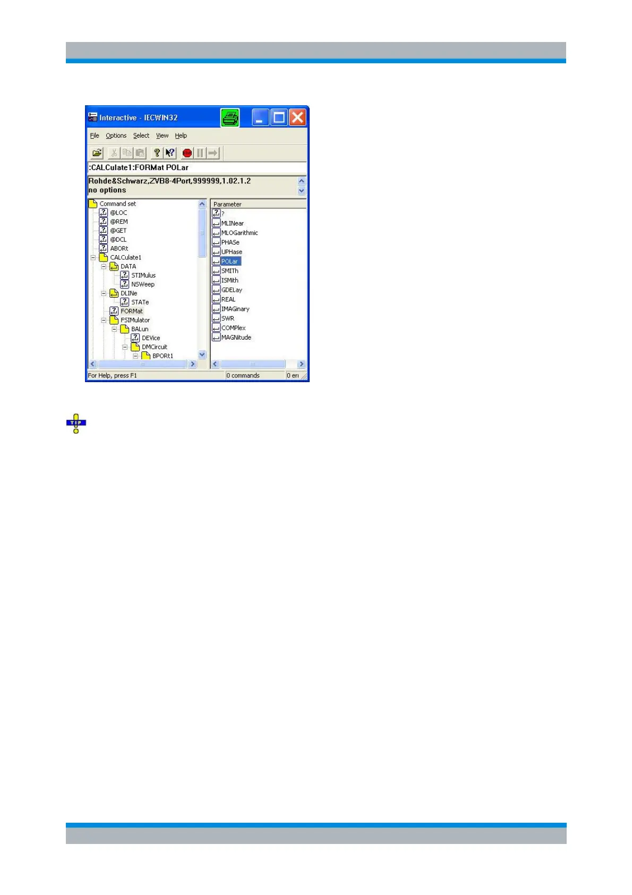Image resolution: width=632 pixels, height=895 pixels.
Task: Select the IMAGinary parameter
Action: tap(235, 309)
